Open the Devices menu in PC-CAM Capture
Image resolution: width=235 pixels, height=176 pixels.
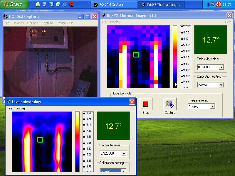18,23
